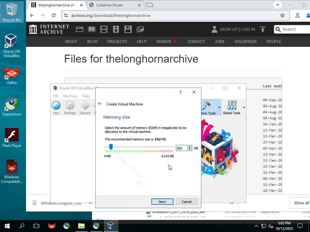Open the VOLUNTEER link
Screen dimensions: 310x232
(245, 42)
